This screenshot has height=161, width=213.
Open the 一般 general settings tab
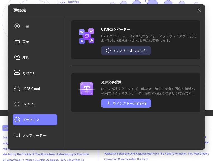[35, 26]
